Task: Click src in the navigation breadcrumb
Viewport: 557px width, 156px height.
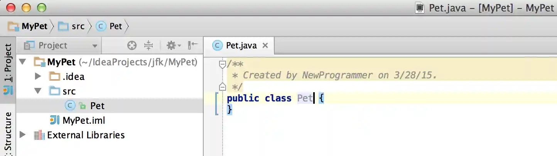Action: pos(71,26)
